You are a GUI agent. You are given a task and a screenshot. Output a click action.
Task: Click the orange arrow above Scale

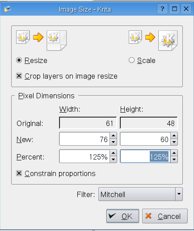(150, 37)
